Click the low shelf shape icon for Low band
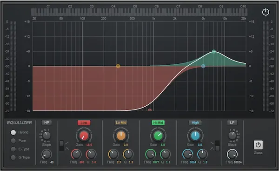The height and width of the screenshot is (171, 279). (67, 143)
